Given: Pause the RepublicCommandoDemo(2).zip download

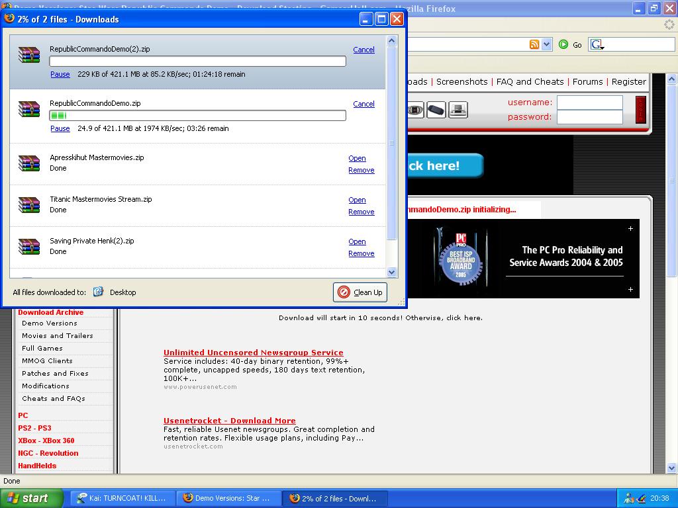Looking at the screenshot, I should (x=60, y=74).
